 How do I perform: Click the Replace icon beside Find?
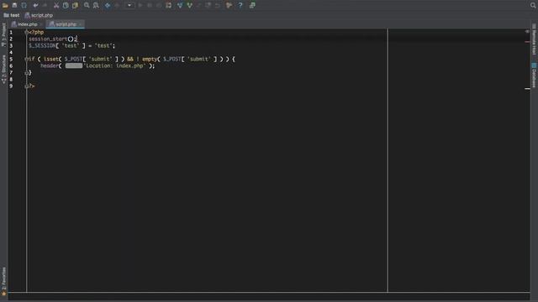coord(96,5)
